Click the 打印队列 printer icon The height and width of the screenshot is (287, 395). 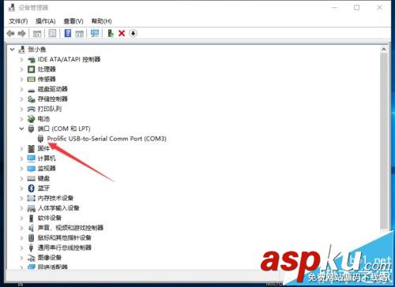point(32,109)
